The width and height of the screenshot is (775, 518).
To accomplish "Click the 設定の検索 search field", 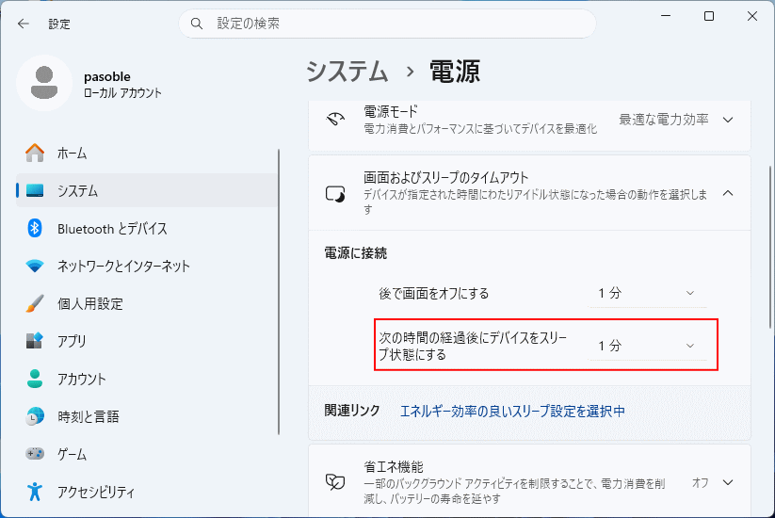I will pyautogui.click(x=387, y=24).
